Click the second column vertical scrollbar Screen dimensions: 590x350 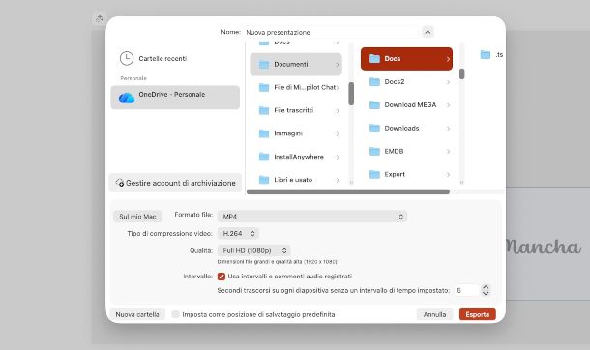461,74
